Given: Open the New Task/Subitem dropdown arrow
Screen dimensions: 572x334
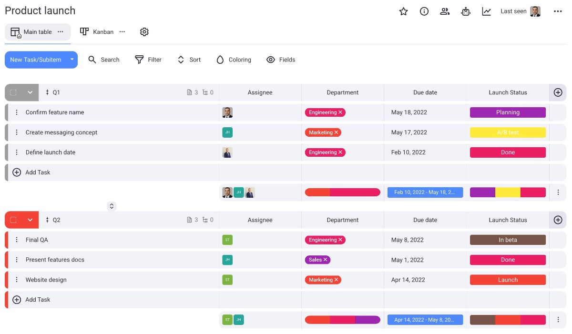Looking at the screenshot, I should [x=72, y=60].
